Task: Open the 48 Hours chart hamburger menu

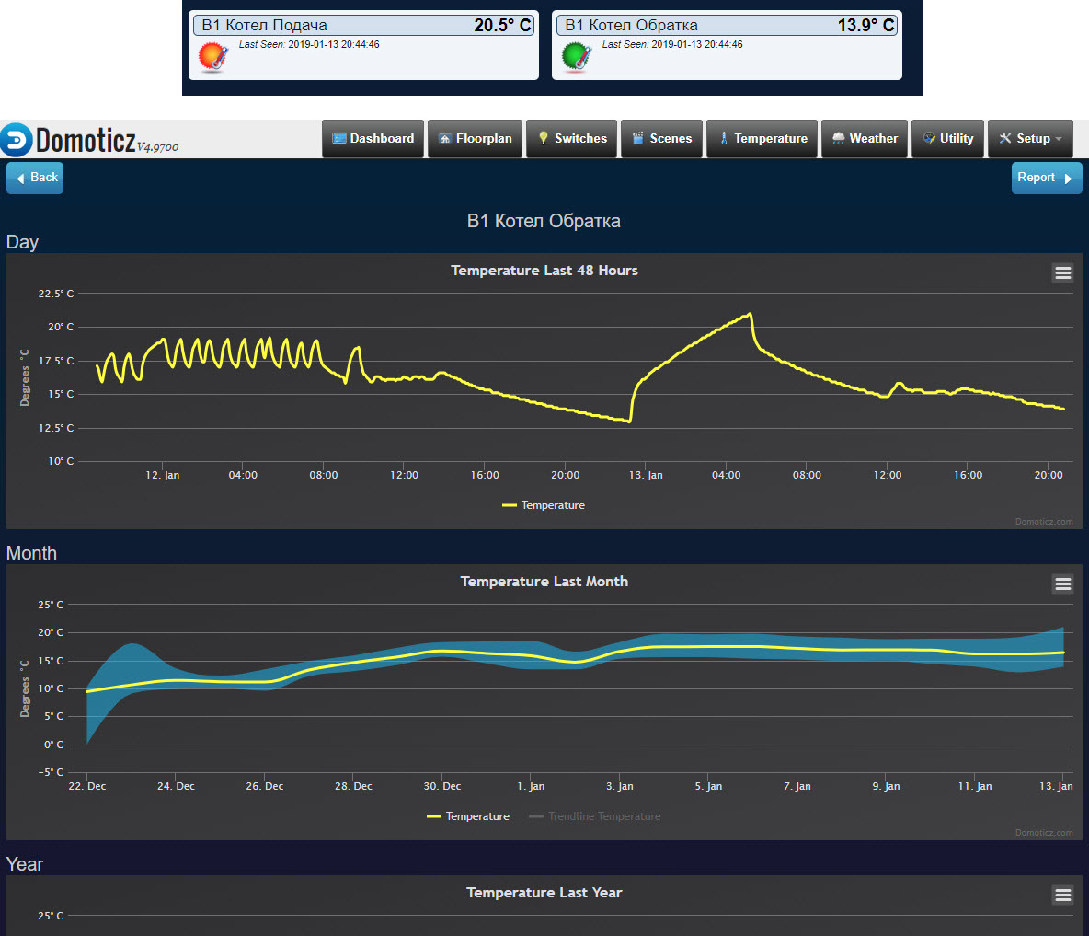Action: pos(1062,273)
